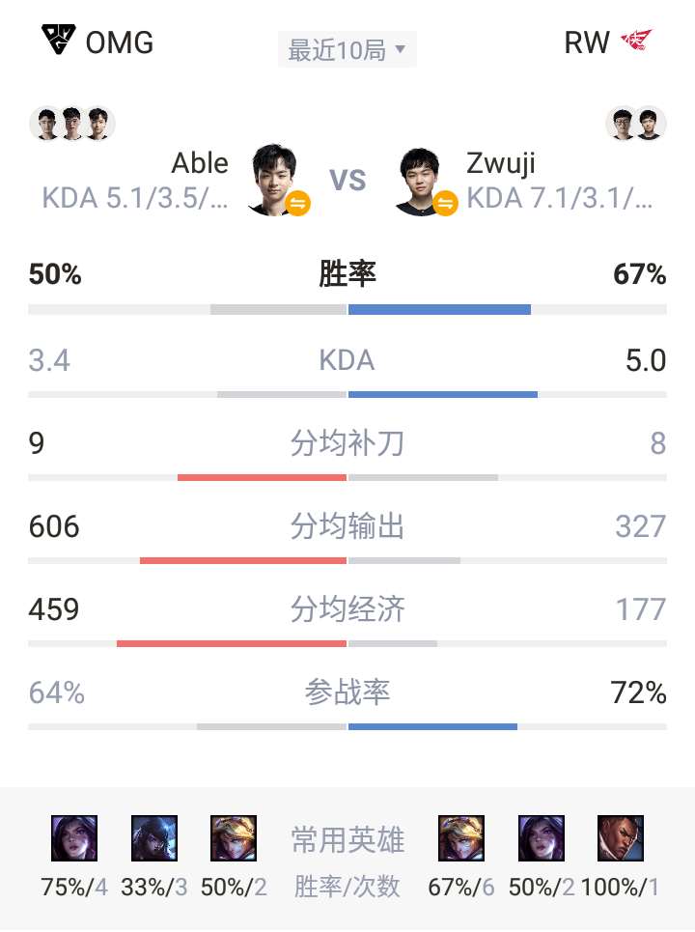
Task: Choose the first RW teammate avatar
Action: click(x=623, y=124)
